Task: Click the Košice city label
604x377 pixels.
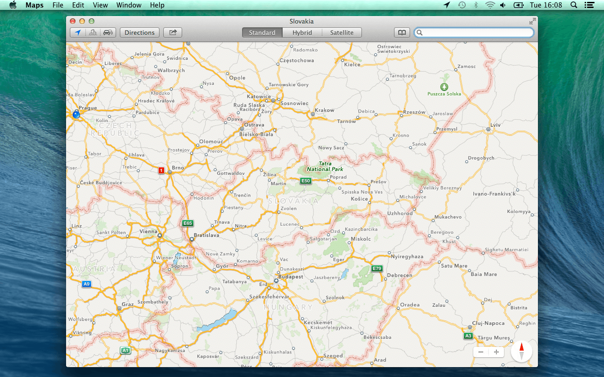Action: click(x=359, y=199)
